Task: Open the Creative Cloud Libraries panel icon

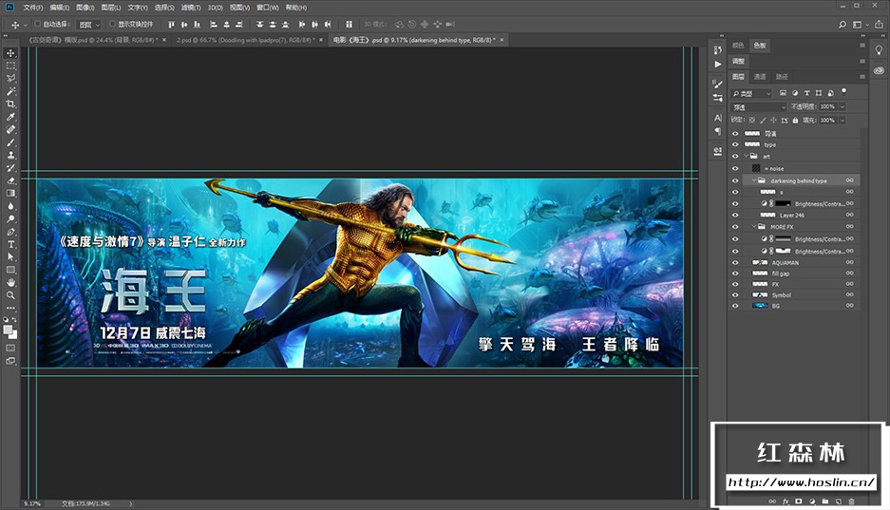Action: (x=879, y=70)
